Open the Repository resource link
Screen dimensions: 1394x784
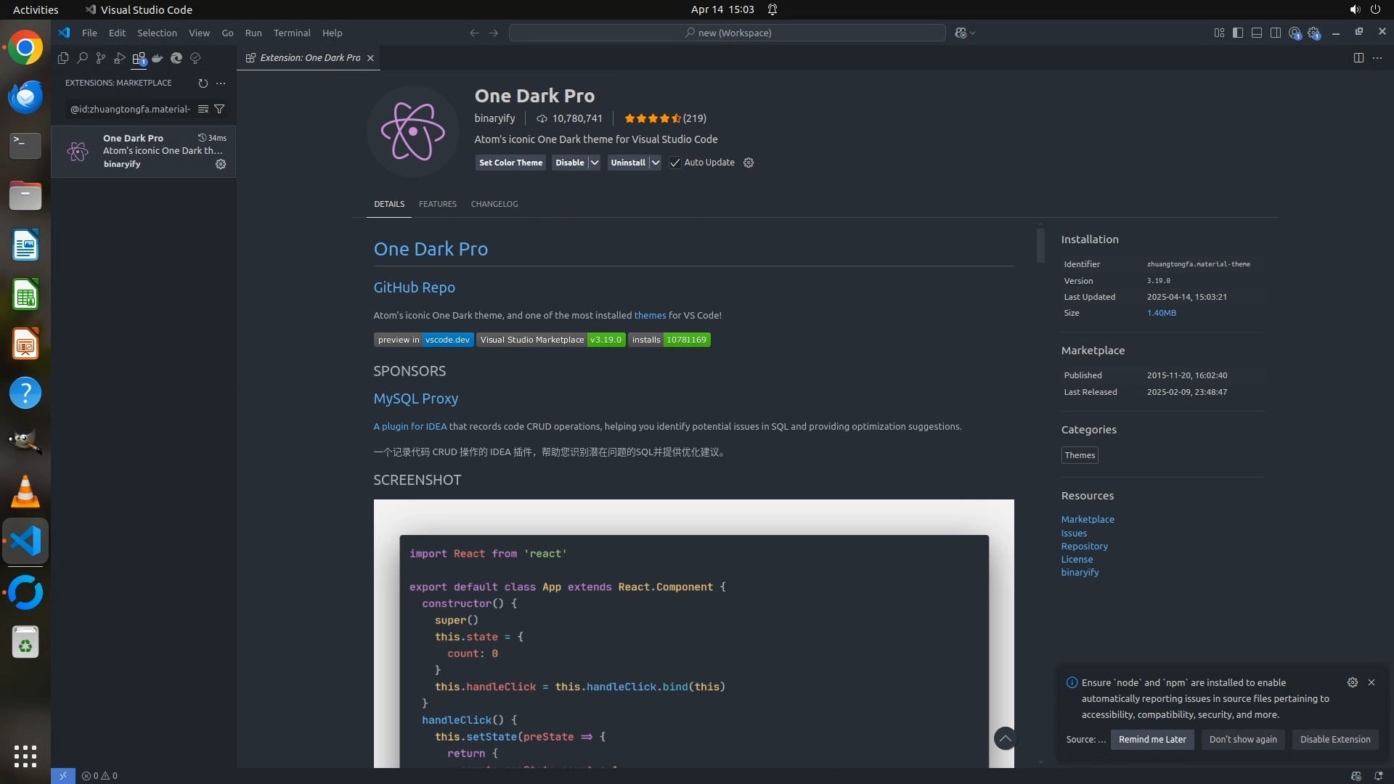tap(1084, 546)
